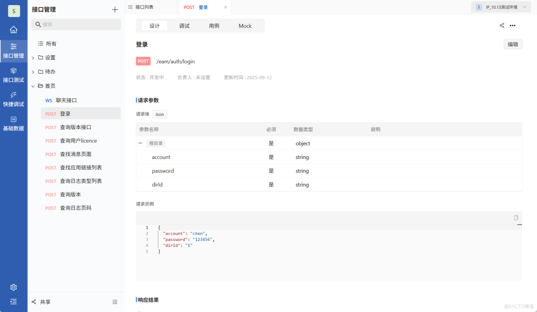Expand the 设置 folder in the tree
Screen dimensions: 537x312
tap(32, 58)
